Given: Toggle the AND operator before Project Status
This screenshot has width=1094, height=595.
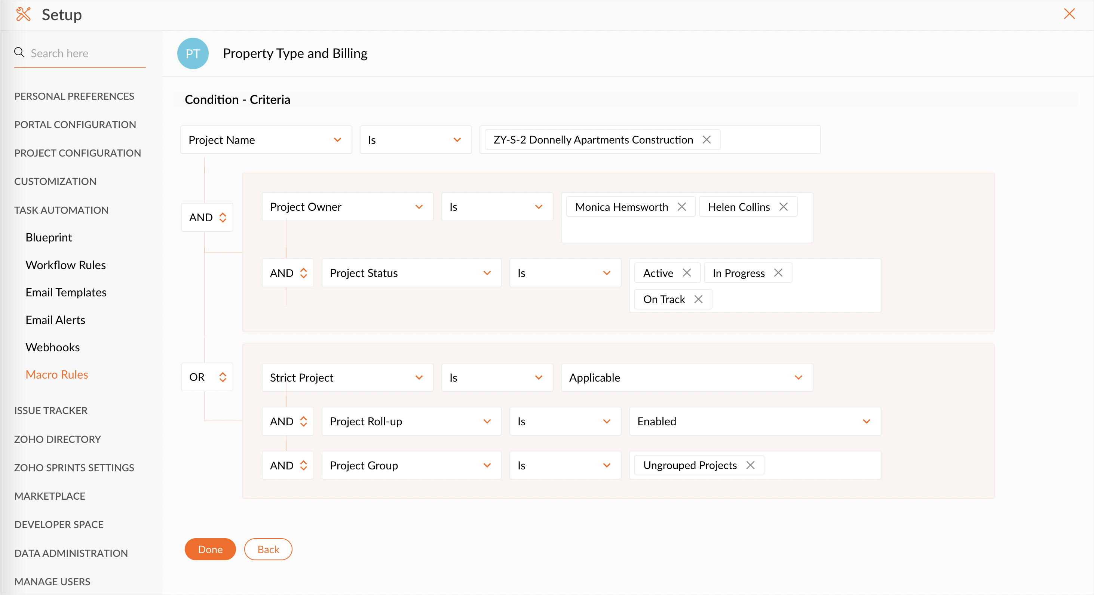Looking at the screenshot, I should coord(288,273).
